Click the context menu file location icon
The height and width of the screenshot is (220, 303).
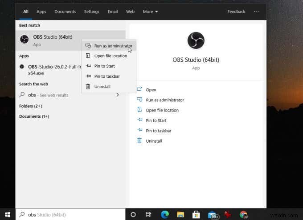click(x=88, y=56)
